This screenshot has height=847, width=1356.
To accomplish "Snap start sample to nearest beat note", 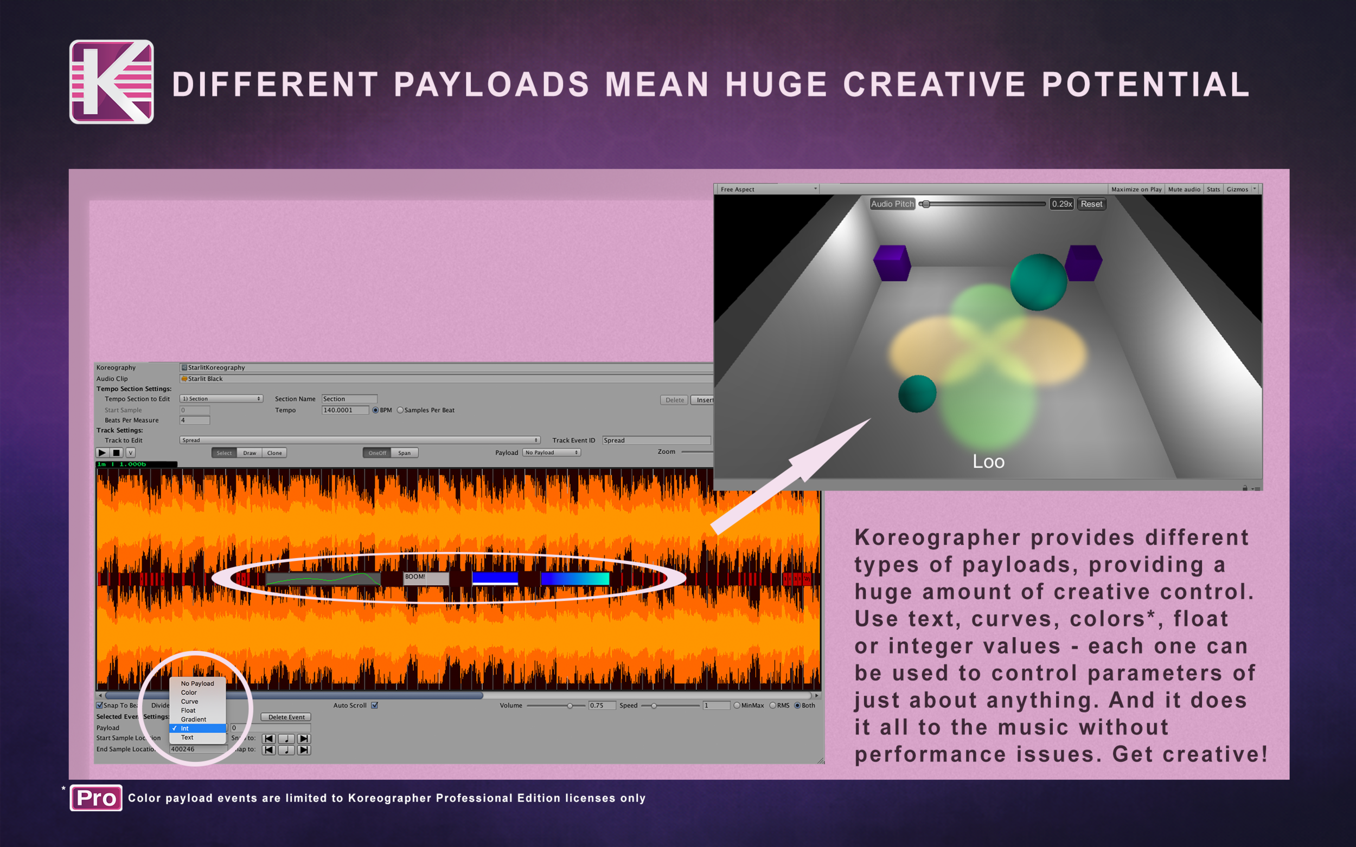I will coord(286,738).
